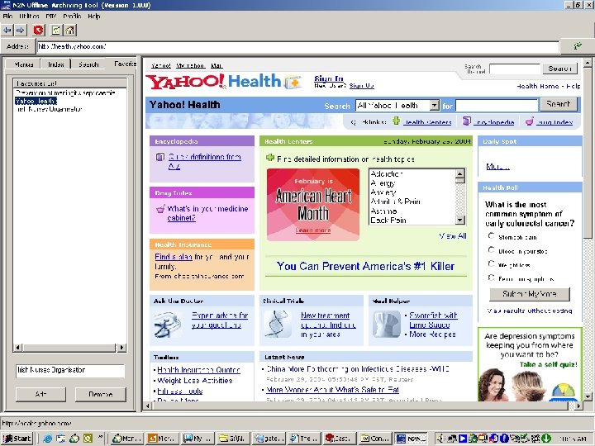595x446 pixels.
Task: Select the Stomach pain poll option
Action: tap(491, 236)
